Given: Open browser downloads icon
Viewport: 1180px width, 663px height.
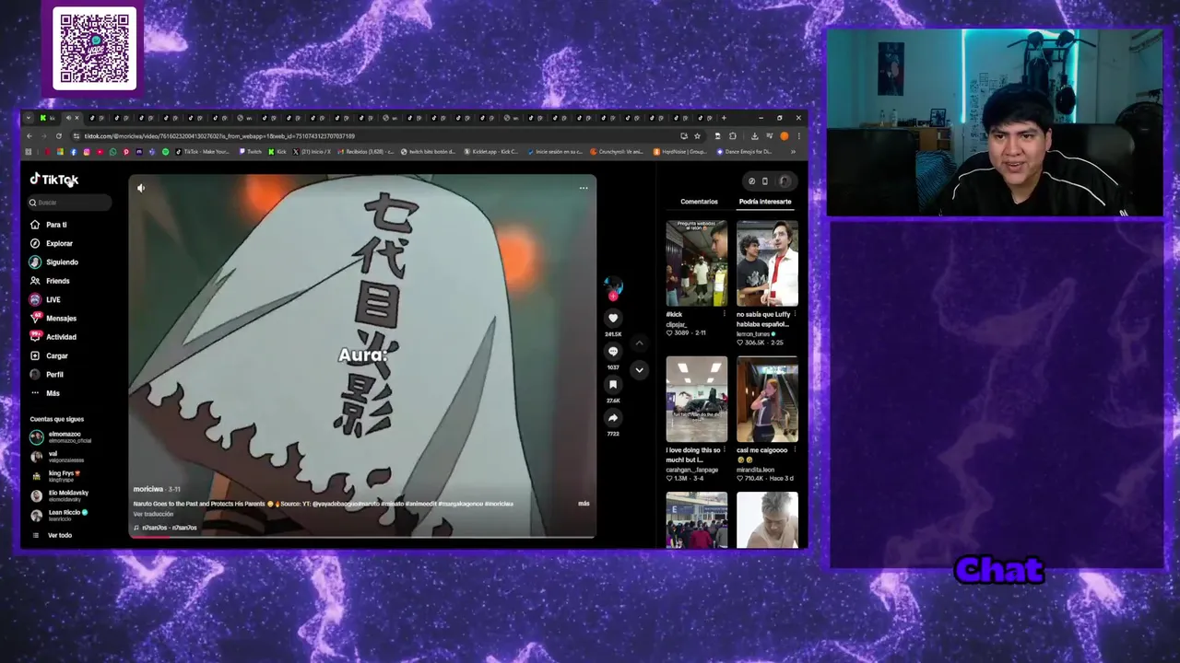Looking at the screenshot, I should coord(755,136).
